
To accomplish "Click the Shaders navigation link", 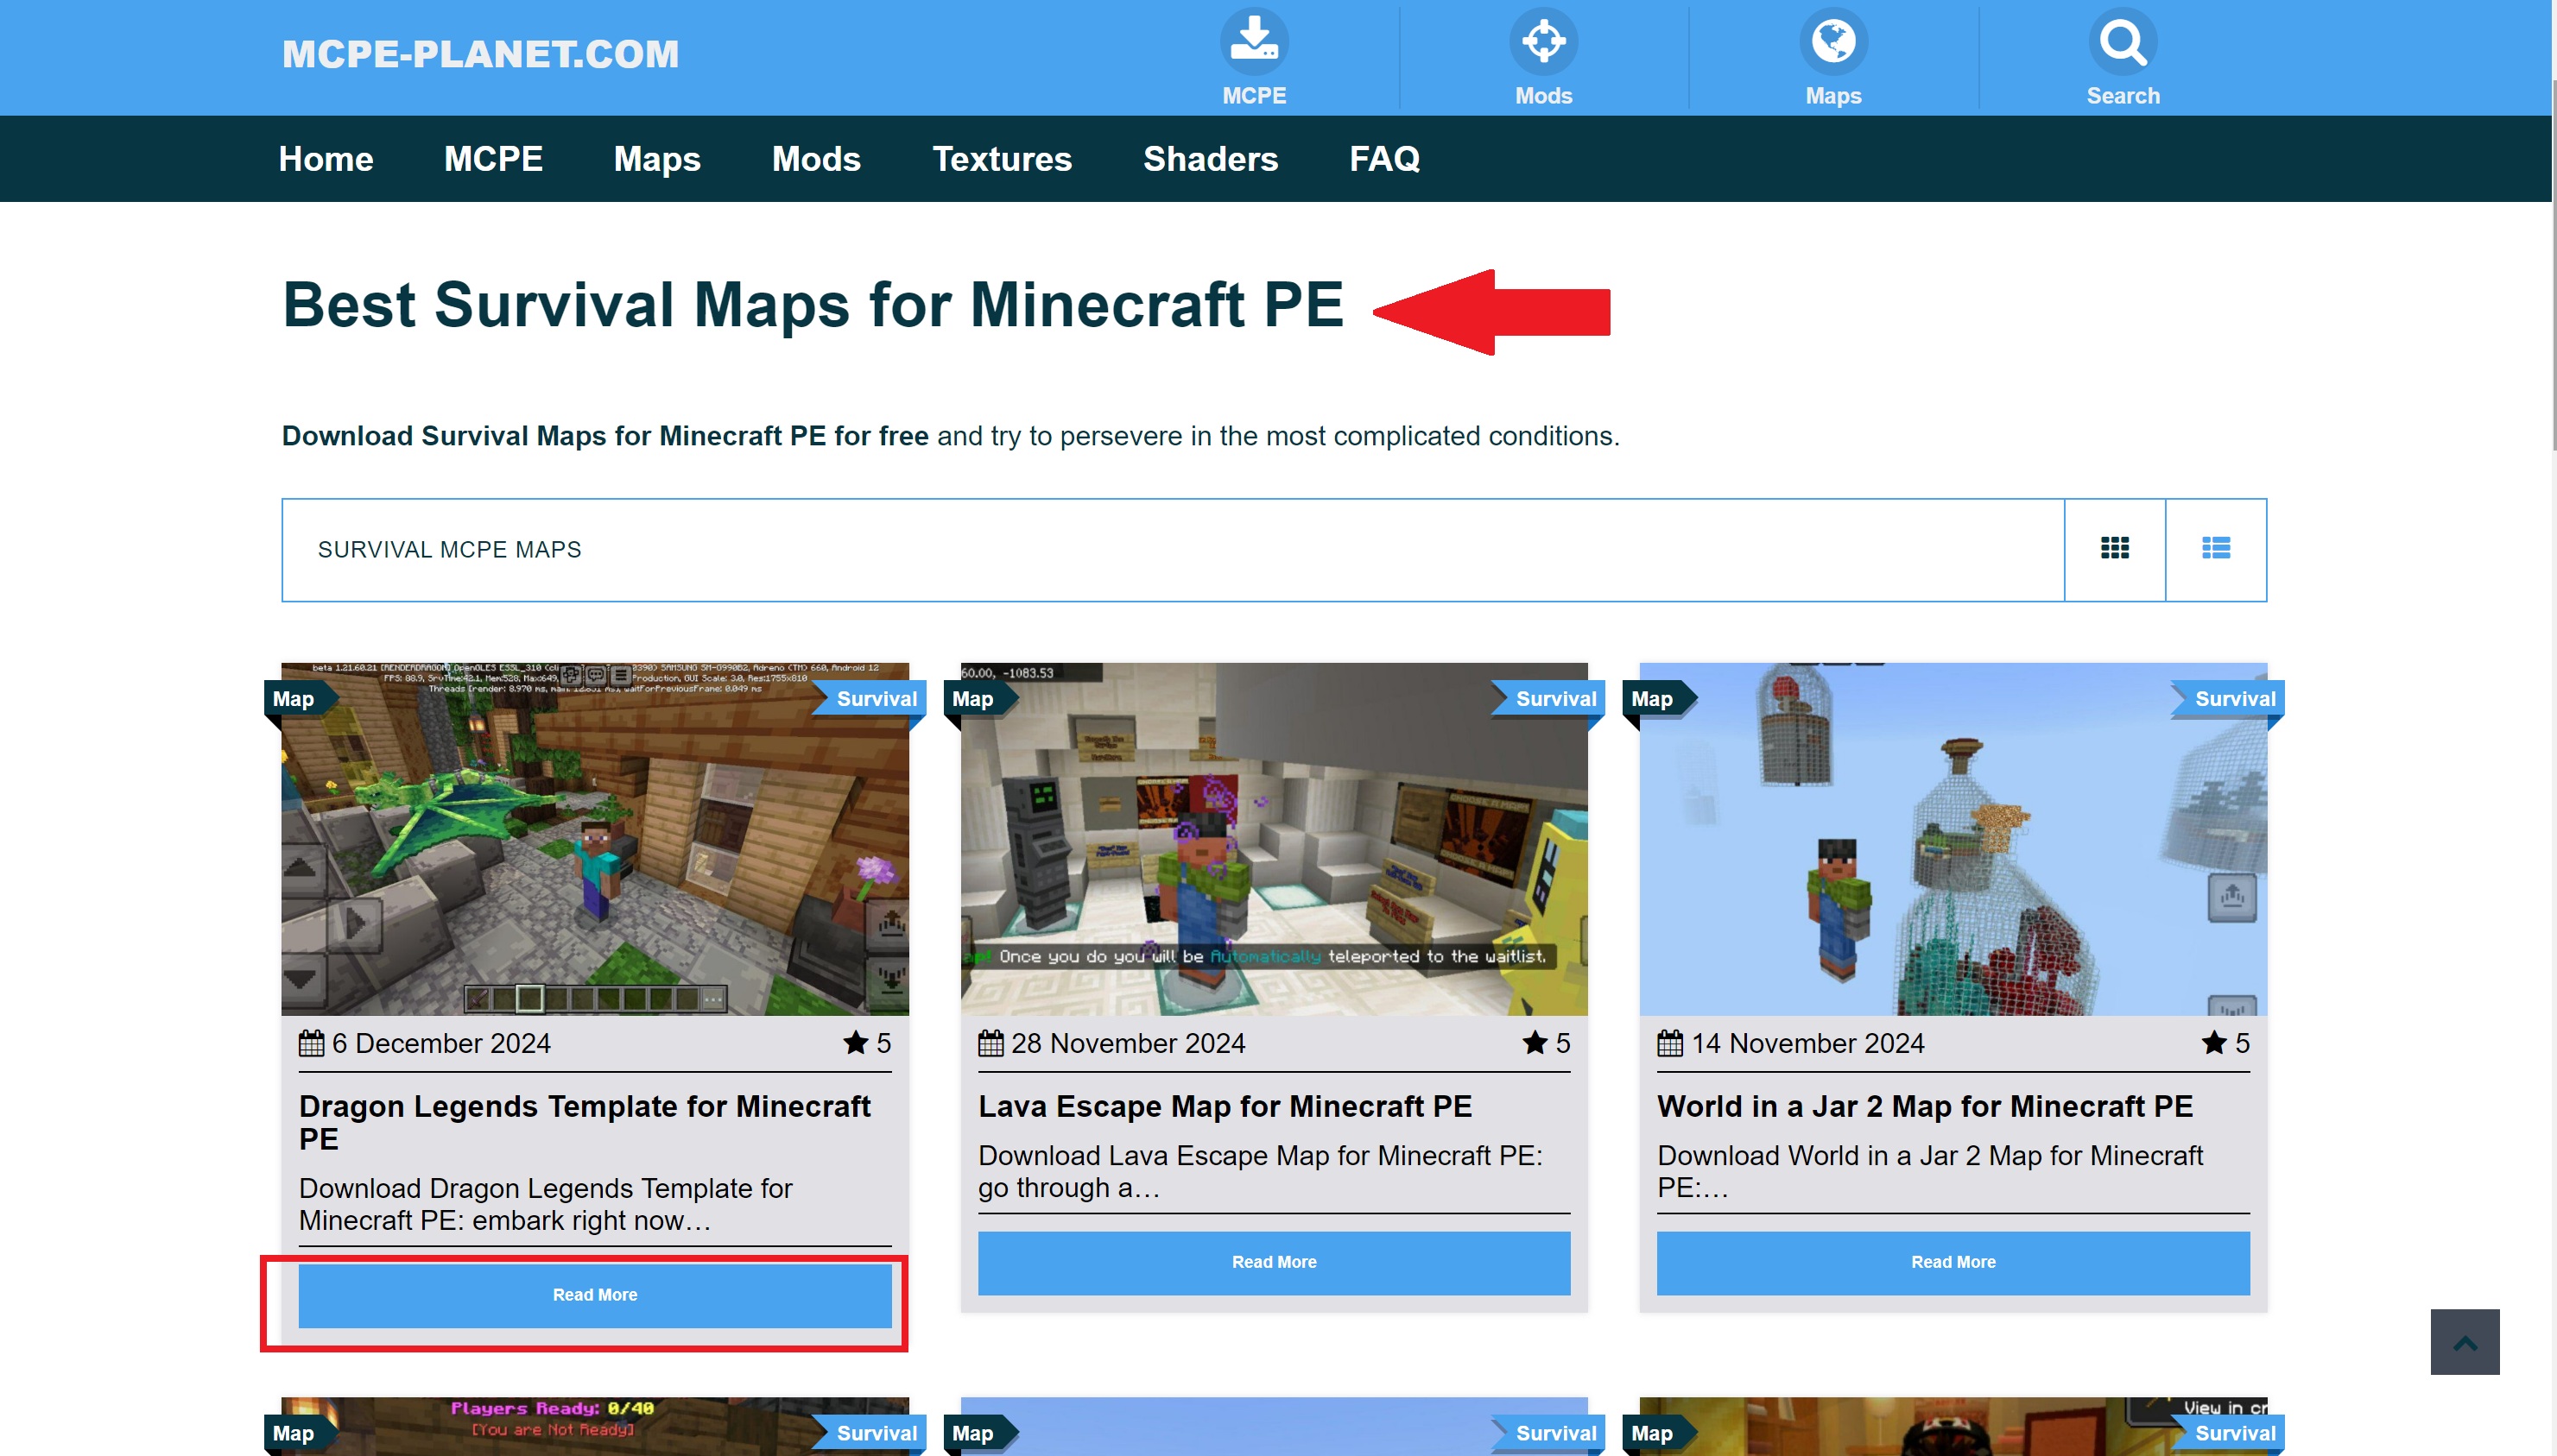I will (1210, 158).
